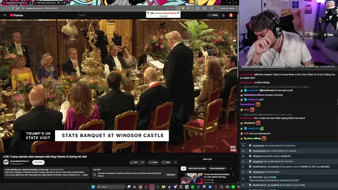The width and height of the screenshot is (338, 190).
Task: Open a new browser tab
Action: point(66,3)
